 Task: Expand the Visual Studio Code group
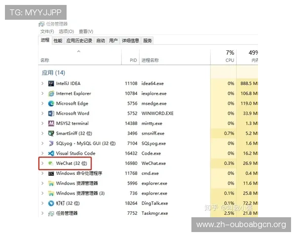click(42, 153)
